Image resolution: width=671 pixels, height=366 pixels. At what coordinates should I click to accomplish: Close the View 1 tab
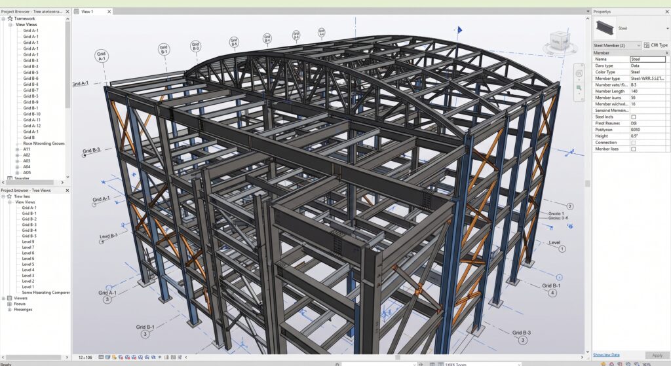pos(109,12)
